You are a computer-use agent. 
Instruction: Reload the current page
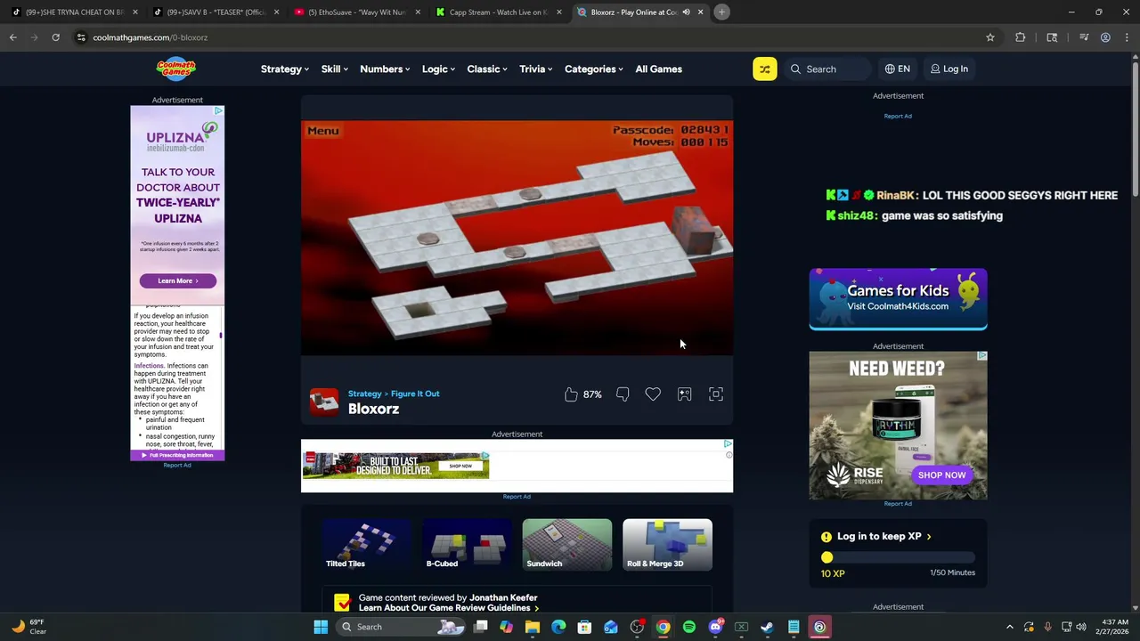click(55, 37)
